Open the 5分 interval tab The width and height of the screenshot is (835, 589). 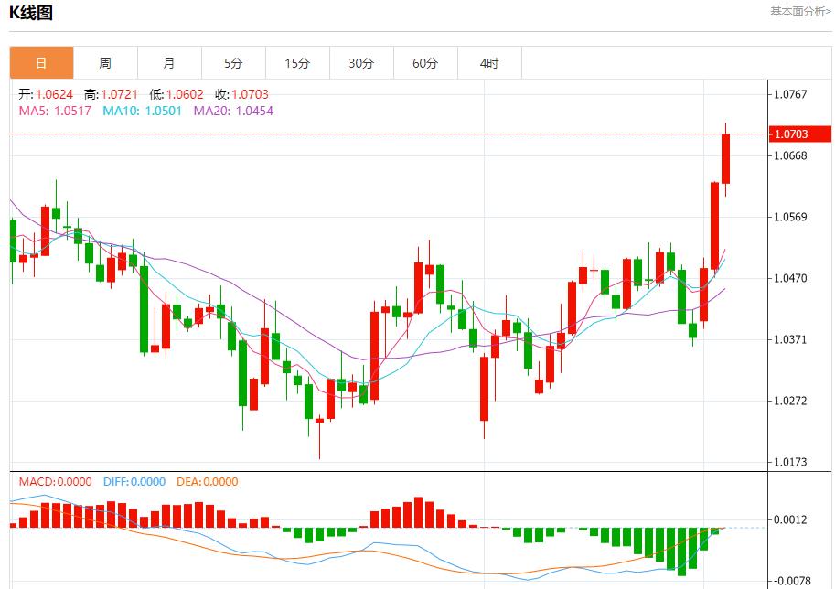pos(233,63)
